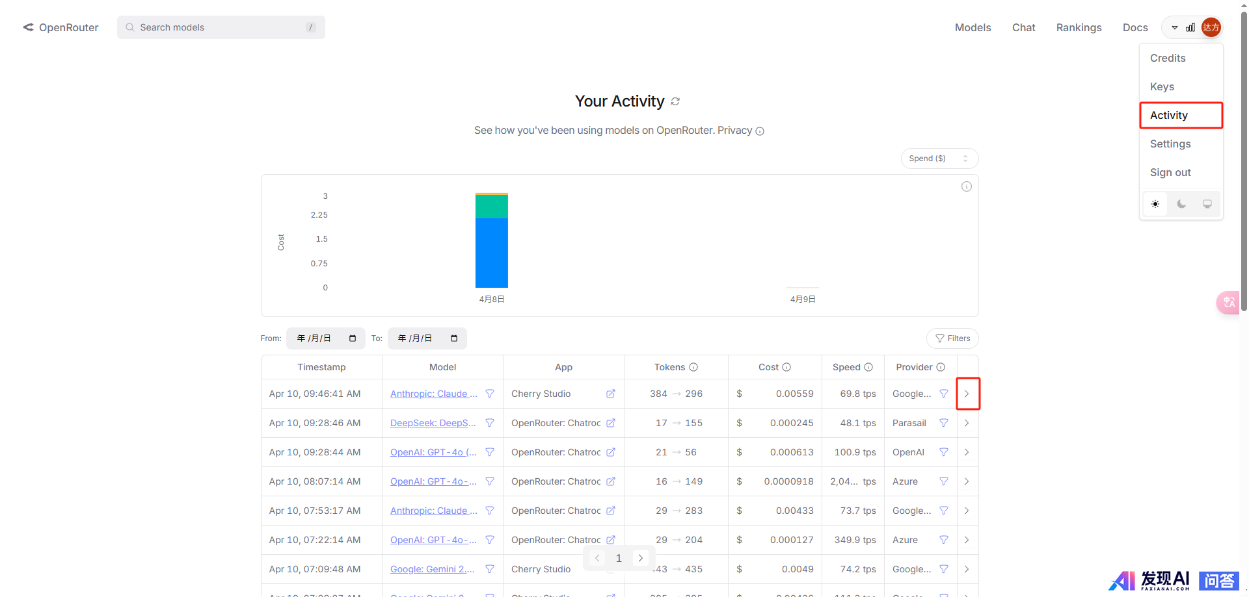The height and width of the screenshot is (597, 1249).
Task: Click the Filters button
Action: [952, 338]
